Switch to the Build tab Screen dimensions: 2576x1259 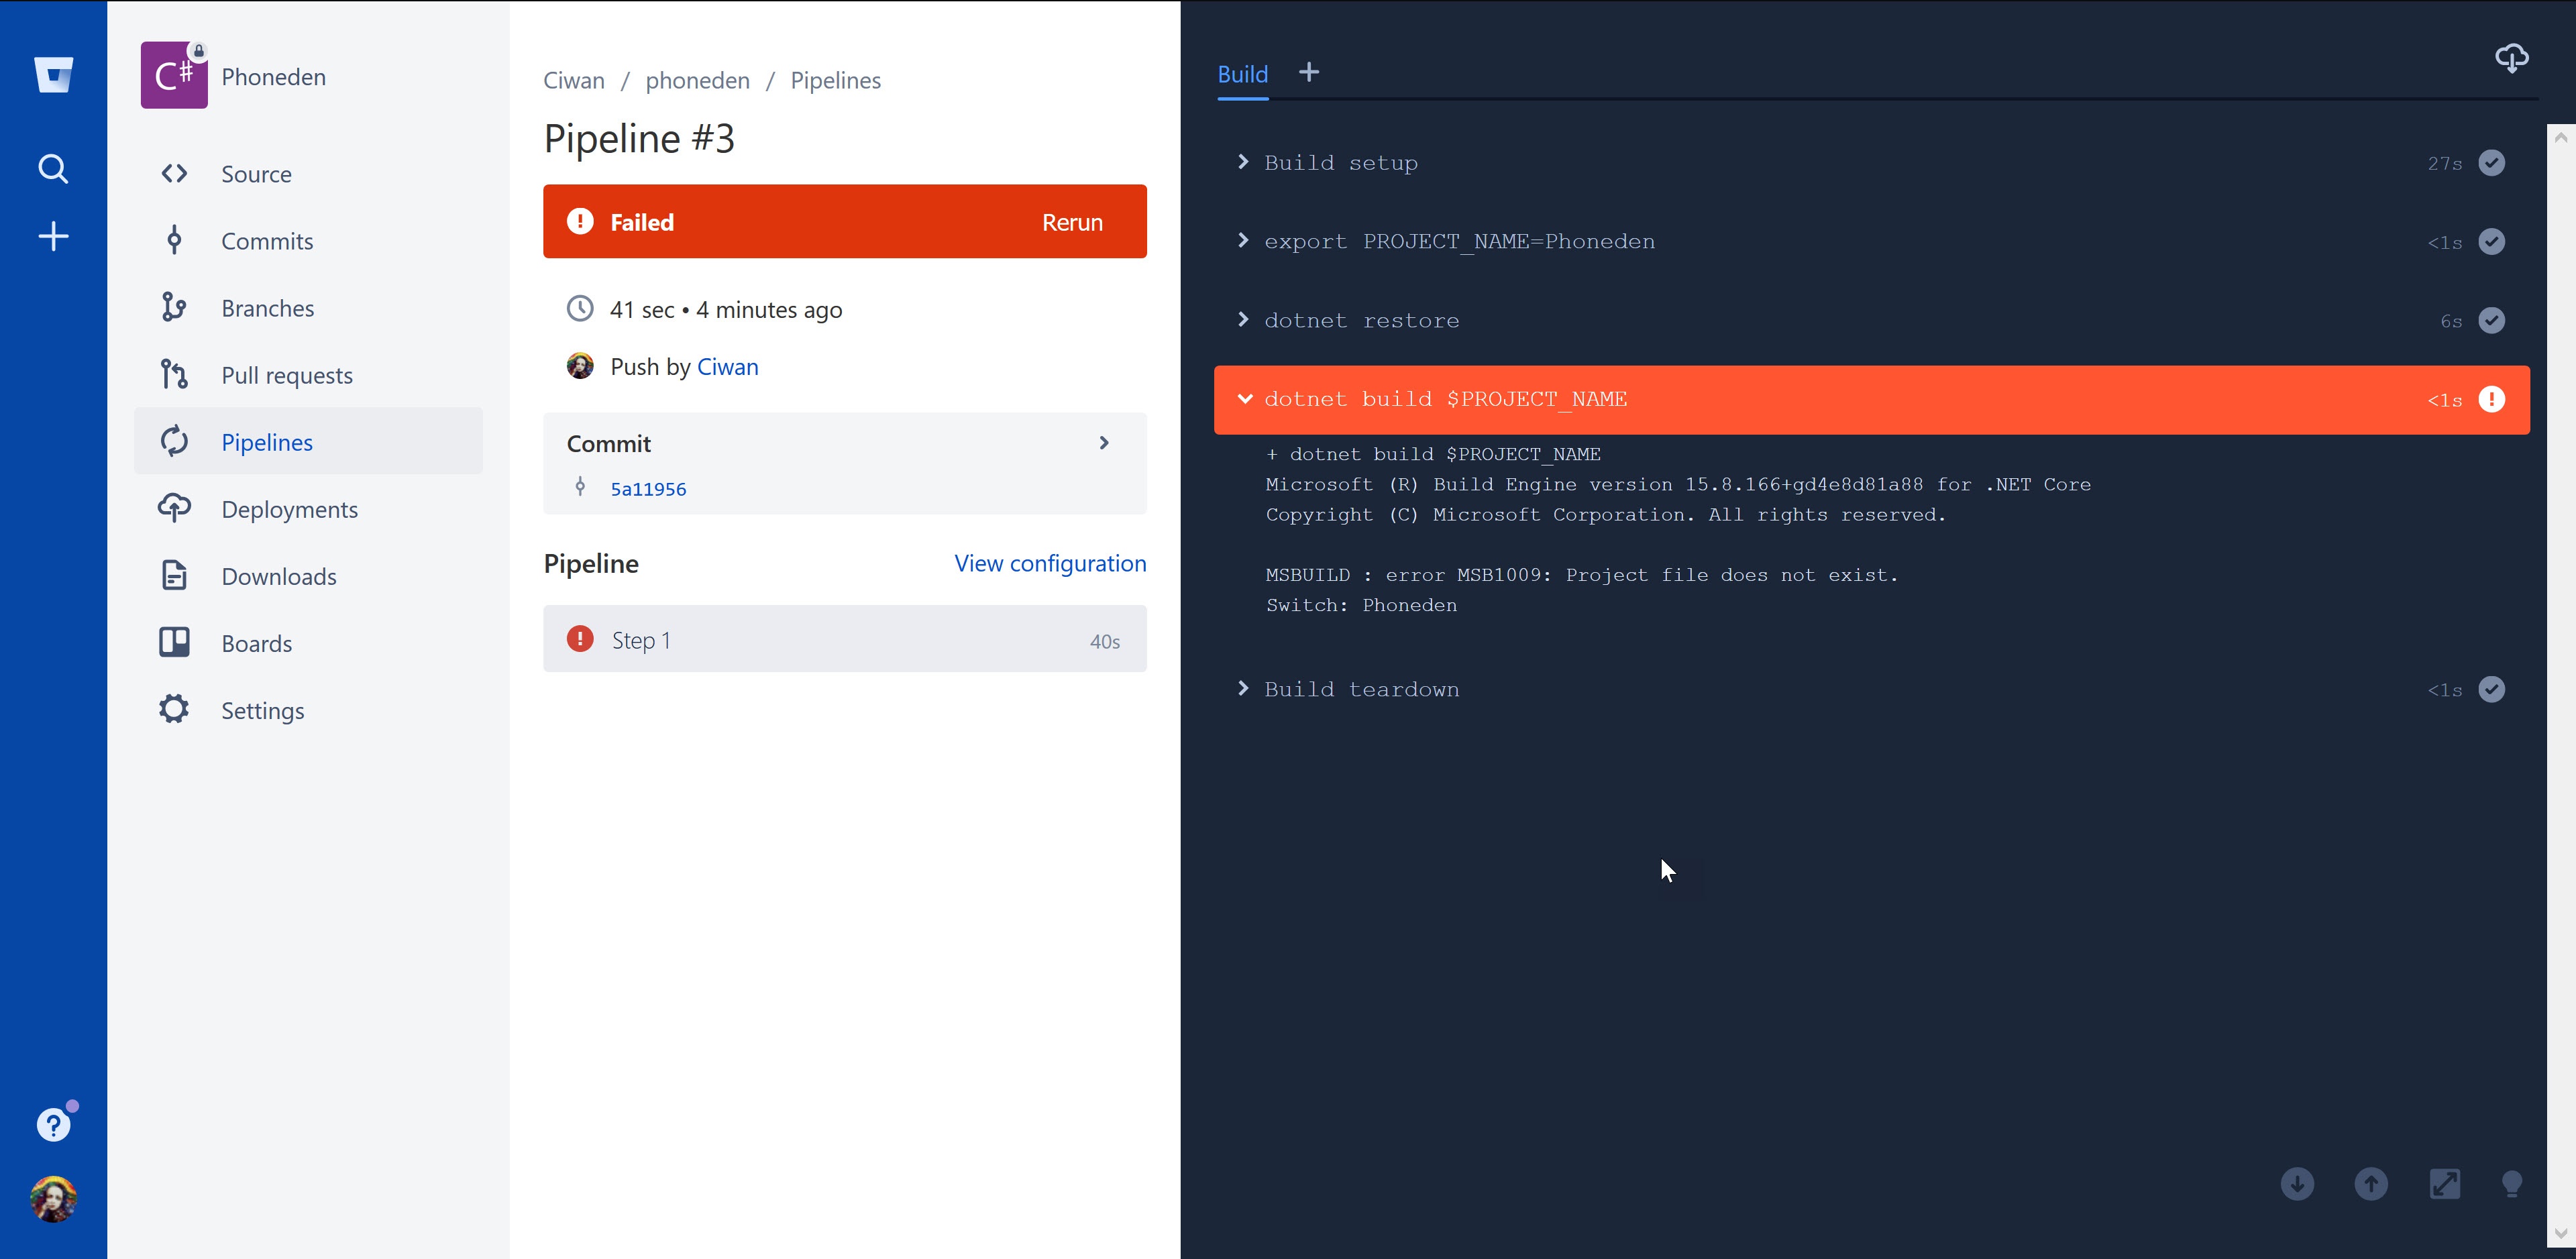1242,73
